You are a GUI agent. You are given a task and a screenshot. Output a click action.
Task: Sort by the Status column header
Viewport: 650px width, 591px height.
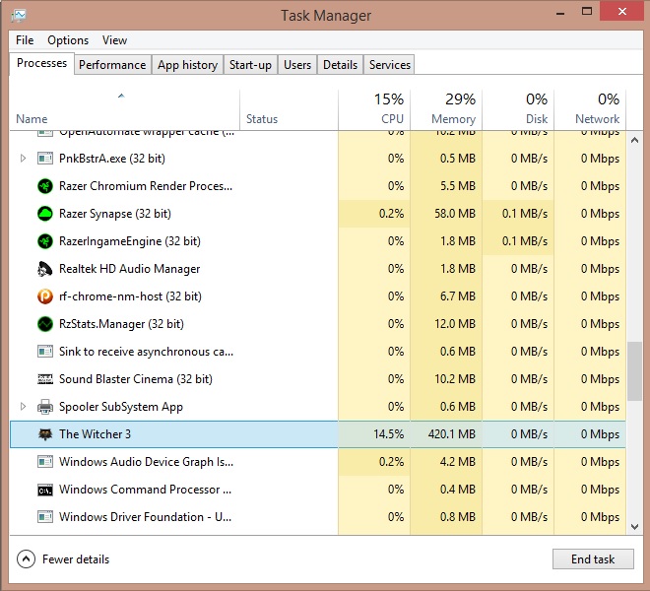click(x=289, y=110)
